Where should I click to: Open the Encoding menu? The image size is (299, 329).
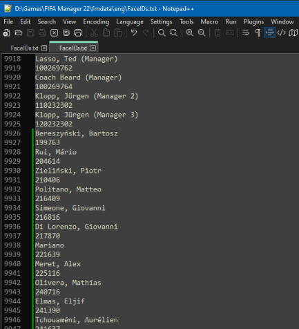[x=96, y=22]
